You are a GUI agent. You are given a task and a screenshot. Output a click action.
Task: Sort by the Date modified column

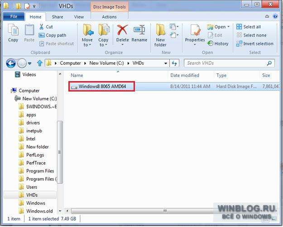coord(185,75)
